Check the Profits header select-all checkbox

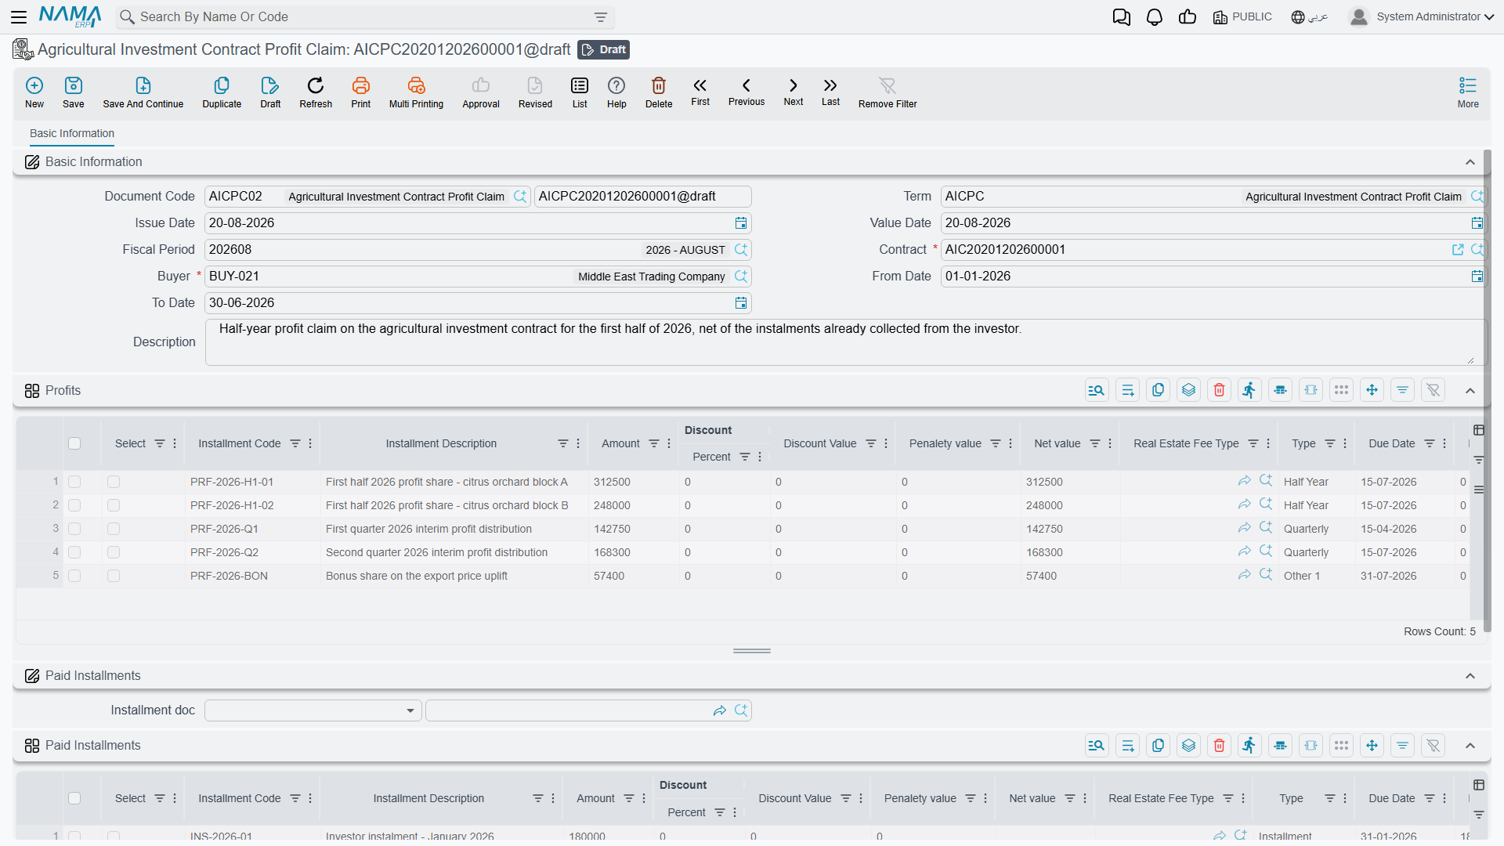pyautogui.click(x=74, y=443)
